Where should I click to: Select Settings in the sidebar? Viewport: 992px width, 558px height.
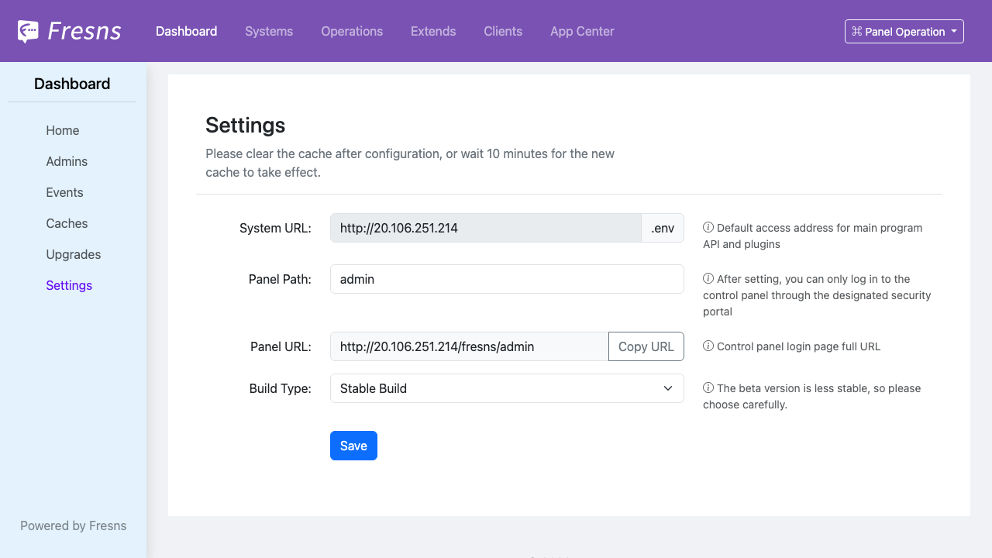click(x=69, y=285)
